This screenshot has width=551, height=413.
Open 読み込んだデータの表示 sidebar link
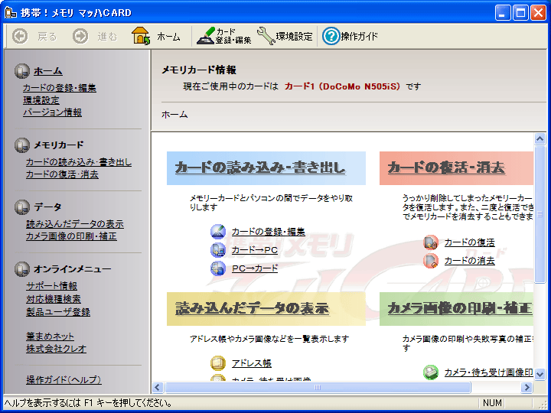click(74, 224)
